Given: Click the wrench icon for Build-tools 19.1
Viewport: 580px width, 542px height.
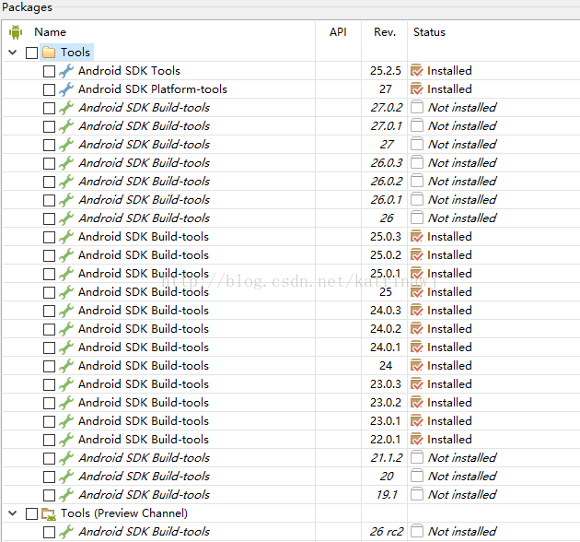Looking at the screenshot, I should coord(66,495).
